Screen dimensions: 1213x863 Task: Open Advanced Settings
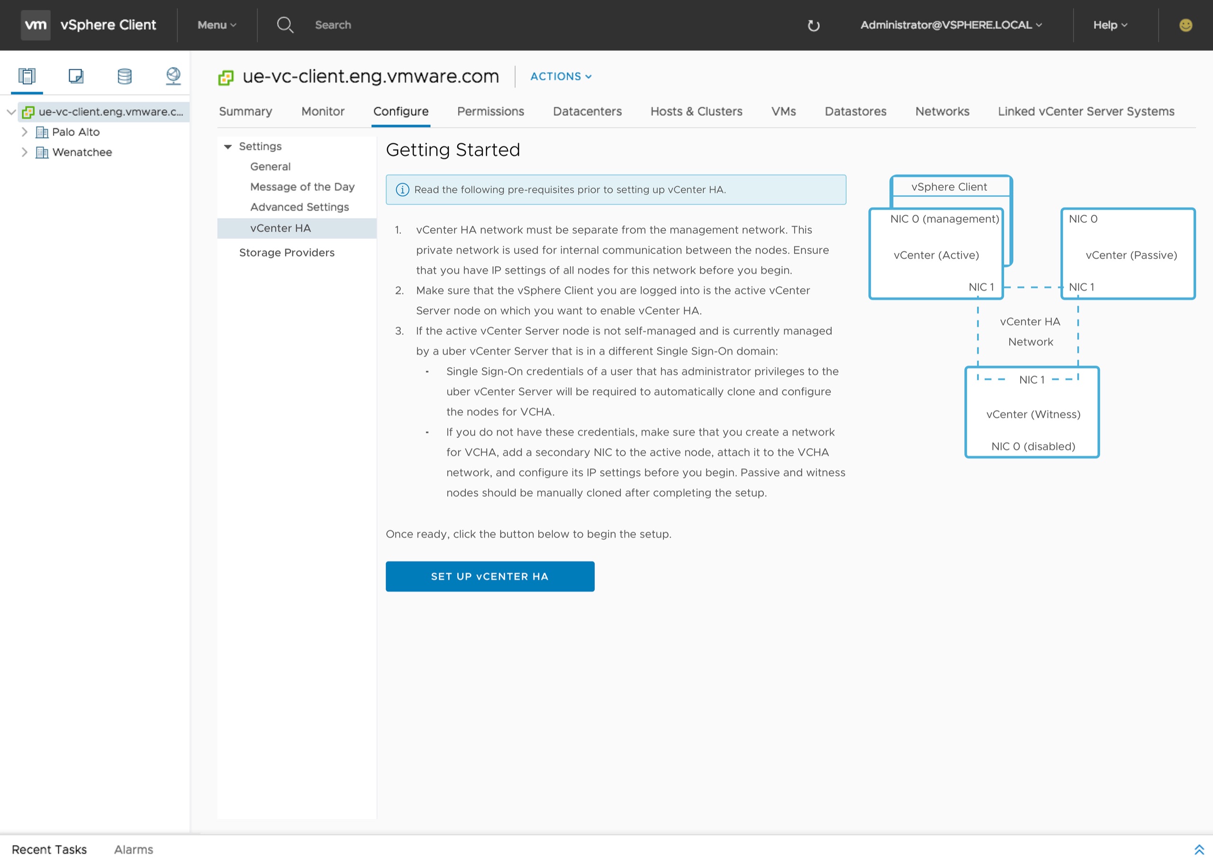[299, 207]
